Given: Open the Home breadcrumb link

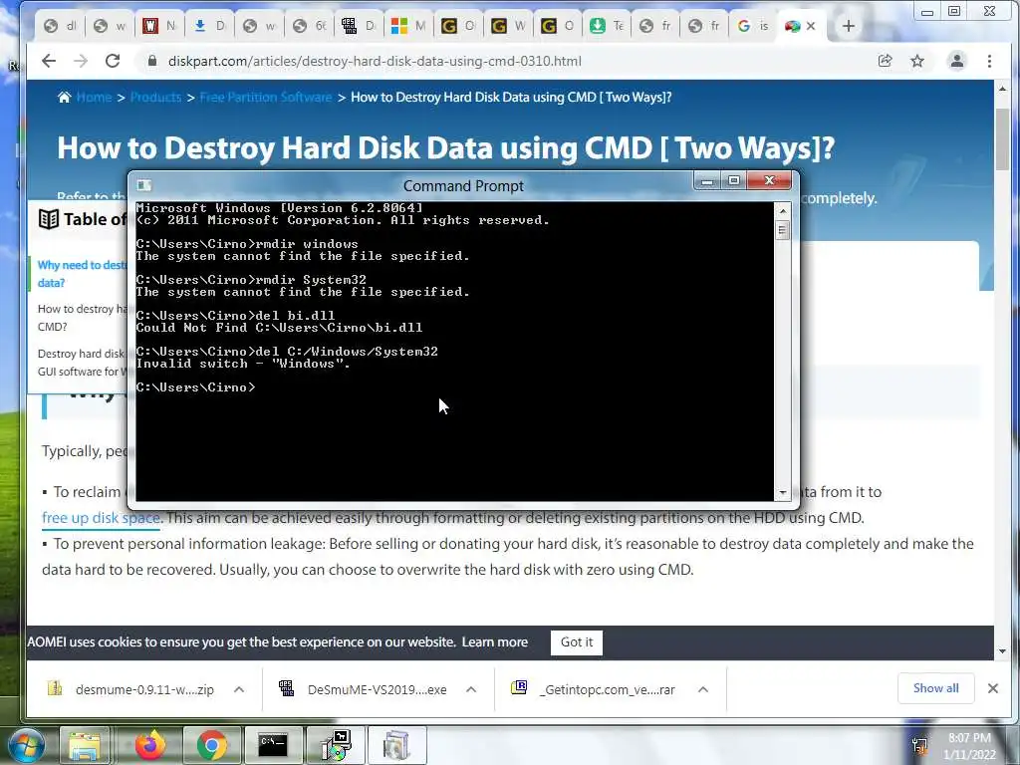Looking at the screenshot, I should [x=94, y=98].
